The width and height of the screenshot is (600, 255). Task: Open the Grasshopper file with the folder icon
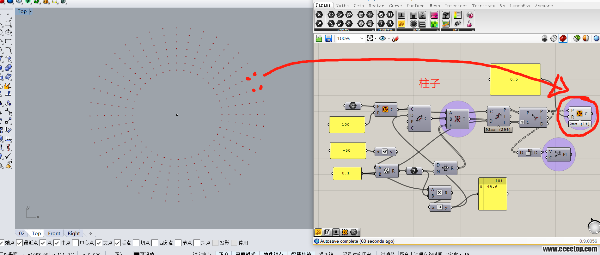319,38
